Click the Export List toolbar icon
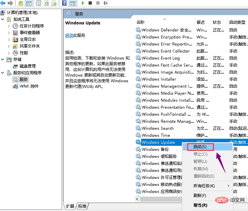248x211 pixels. click(x=54, y=3)
